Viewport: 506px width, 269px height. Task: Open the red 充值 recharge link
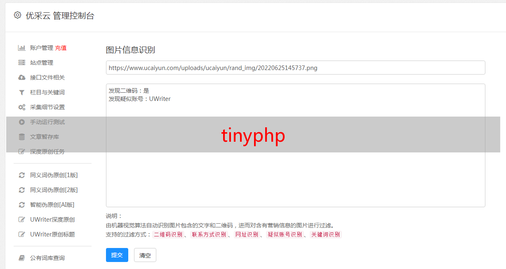[x=61, y=48]
